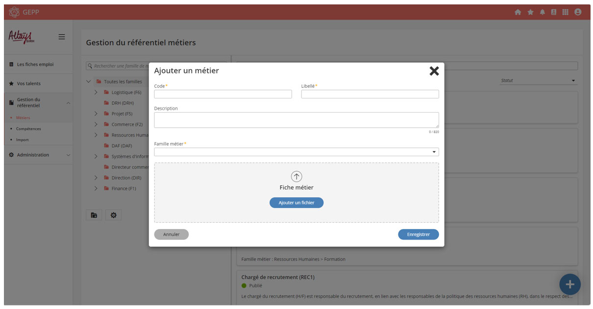The height and width of the screenshot is (309, 593).
Task: Click the Ajouter un fichier button
Action: point(296,203)
